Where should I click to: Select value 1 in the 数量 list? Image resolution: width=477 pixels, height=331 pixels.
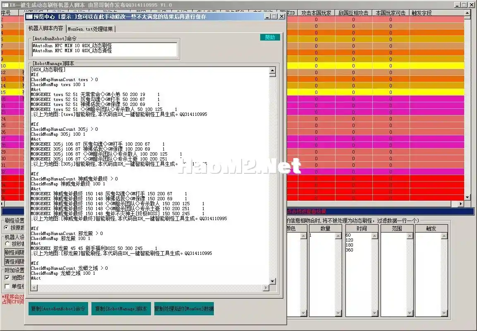coord(311,235)
